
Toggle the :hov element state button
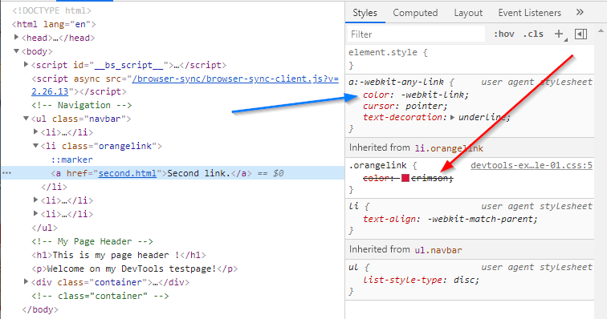click(503, 34)
